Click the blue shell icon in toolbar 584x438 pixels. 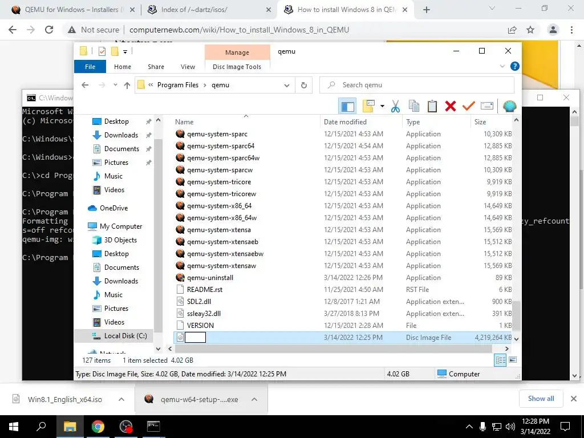coord(509,106)
